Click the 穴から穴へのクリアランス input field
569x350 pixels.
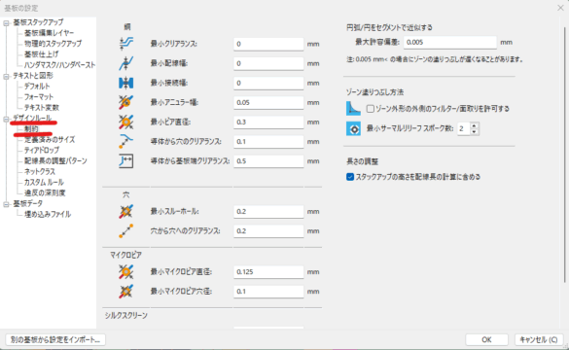pos(268,231)
